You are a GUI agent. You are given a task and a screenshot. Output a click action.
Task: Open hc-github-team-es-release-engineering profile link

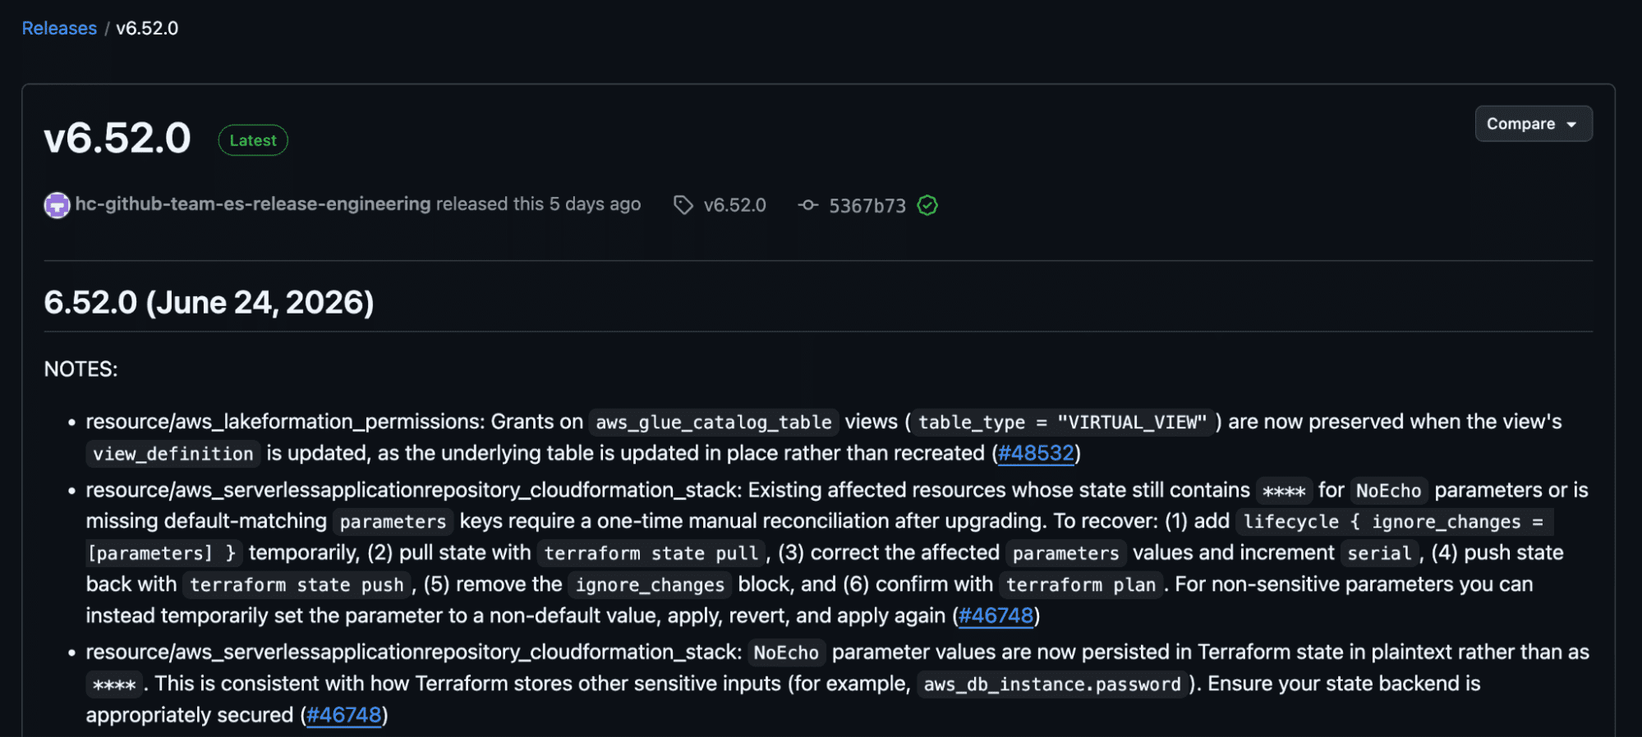[x=253, y=204]
